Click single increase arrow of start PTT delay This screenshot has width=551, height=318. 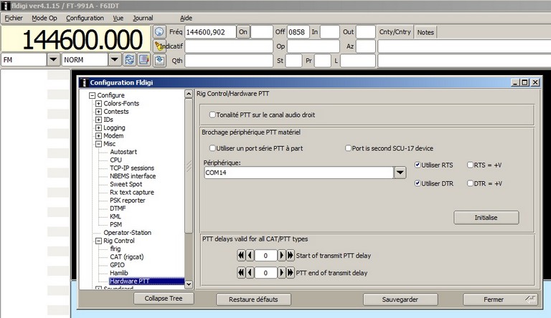point(281,256)
